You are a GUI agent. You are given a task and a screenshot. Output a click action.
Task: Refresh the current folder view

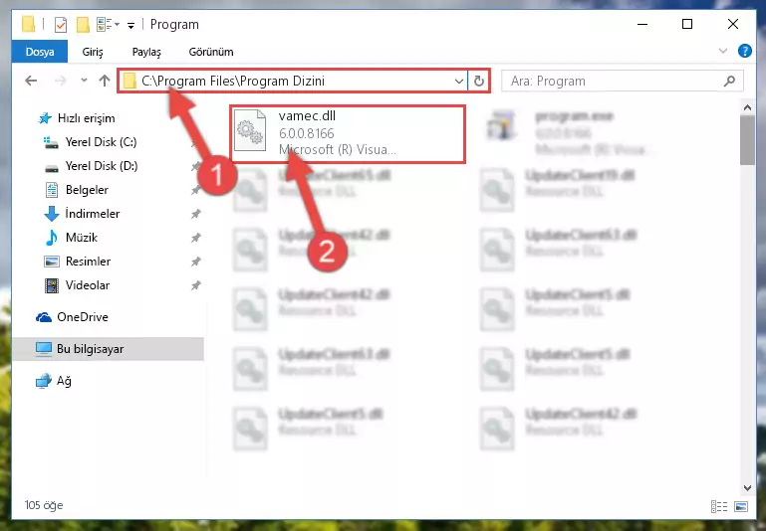coord(479,81)
